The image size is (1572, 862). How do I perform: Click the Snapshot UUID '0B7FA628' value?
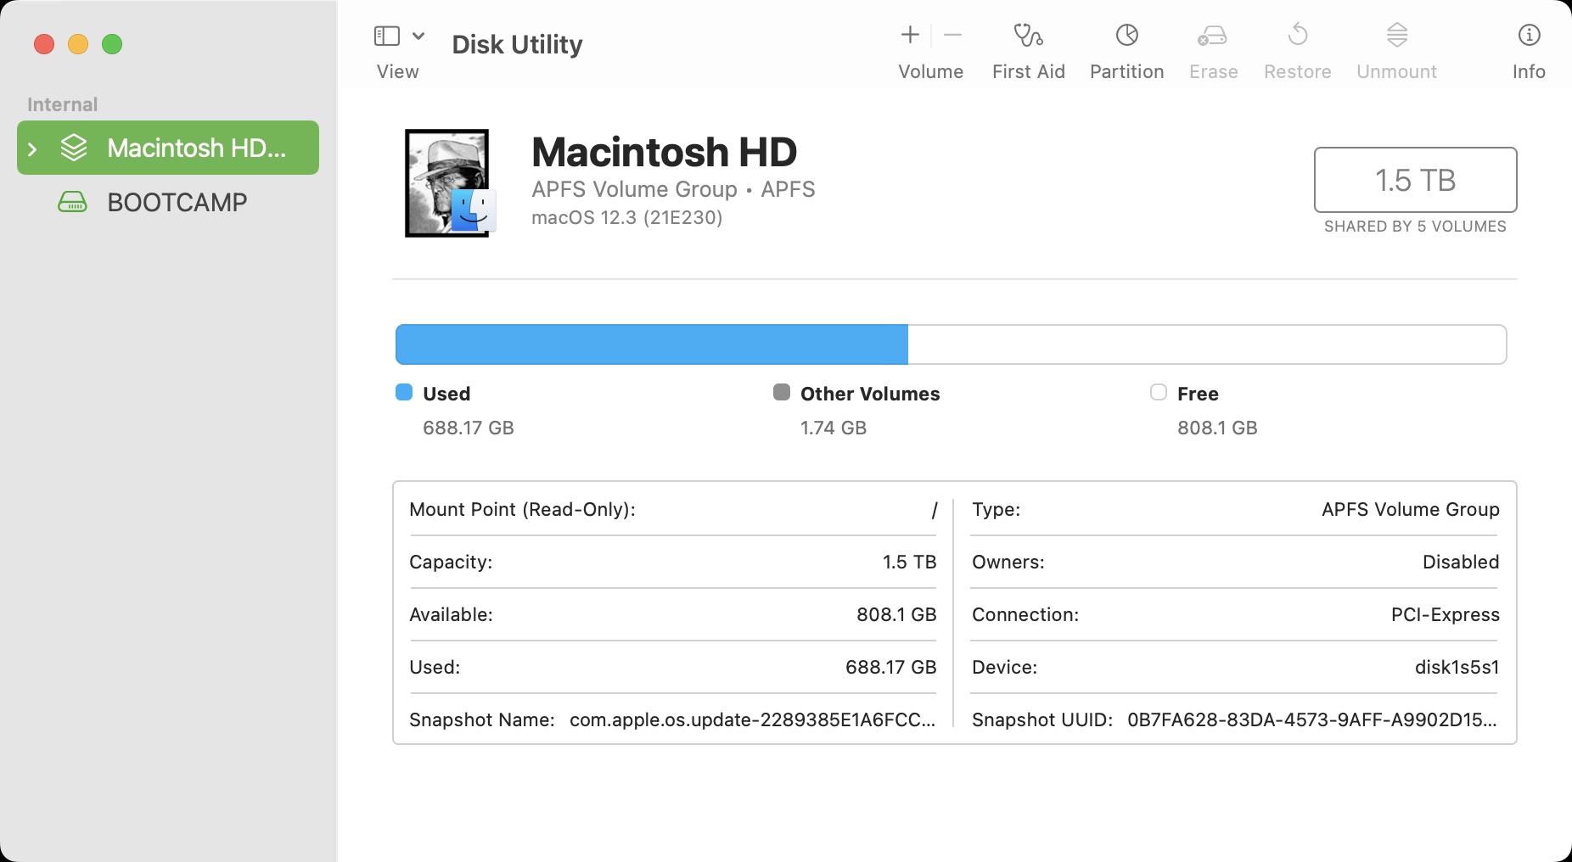(x=1311, y=720)
